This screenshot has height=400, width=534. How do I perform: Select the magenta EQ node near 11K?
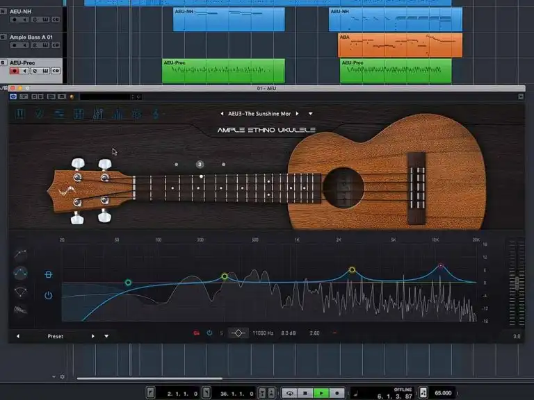[441, 265]
